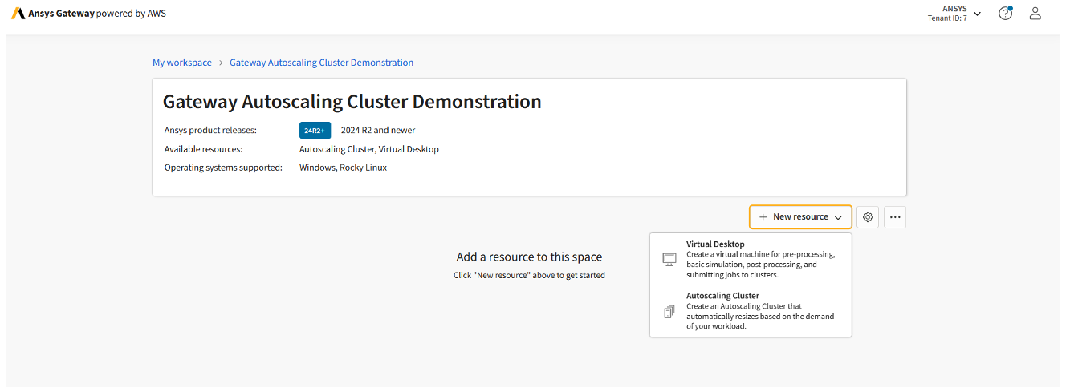Click the Ansys Gateway powered by AWS title

coord(97,14)
